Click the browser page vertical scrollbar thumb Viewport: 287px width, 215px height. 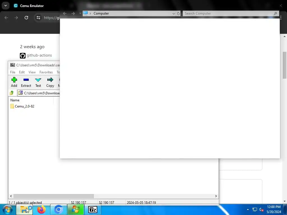tap(284, 65)
